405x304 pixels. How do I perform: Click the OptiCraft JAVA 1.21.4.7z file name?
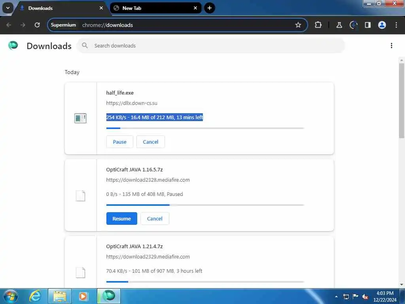(x=134, y=246)
